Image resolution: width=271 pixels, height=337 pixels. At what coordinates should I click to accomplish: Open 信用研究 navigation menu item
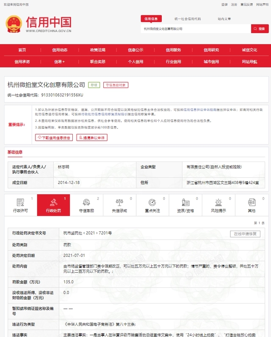click(x=211, y=50)
